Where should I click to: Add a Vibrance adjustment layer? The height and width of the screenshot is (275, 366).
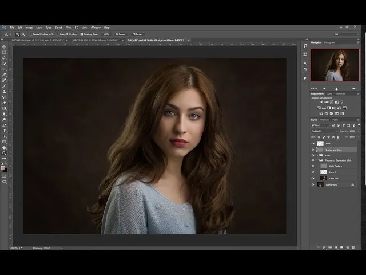coord(342,102)
